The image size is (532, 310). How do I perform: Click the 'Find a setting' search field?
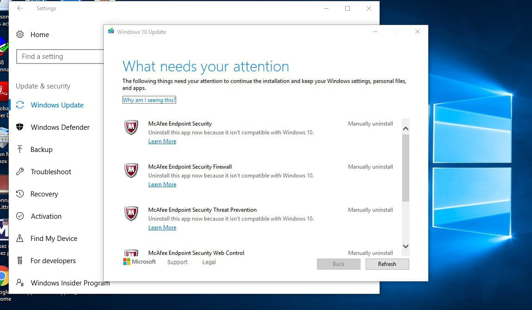(60, 57)
